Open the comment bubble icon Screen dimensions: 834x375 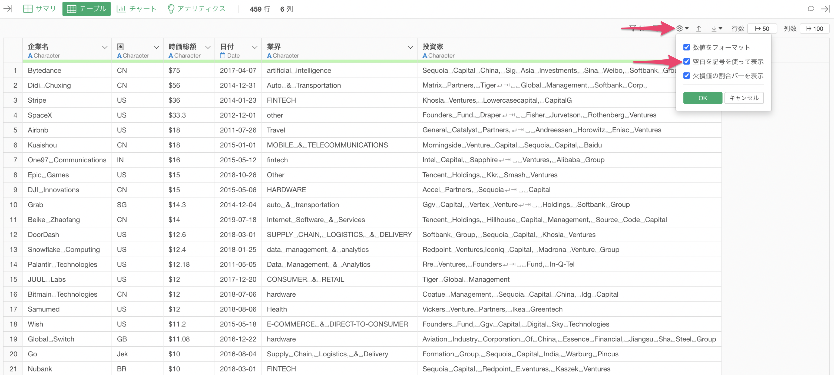coord(811,9)
